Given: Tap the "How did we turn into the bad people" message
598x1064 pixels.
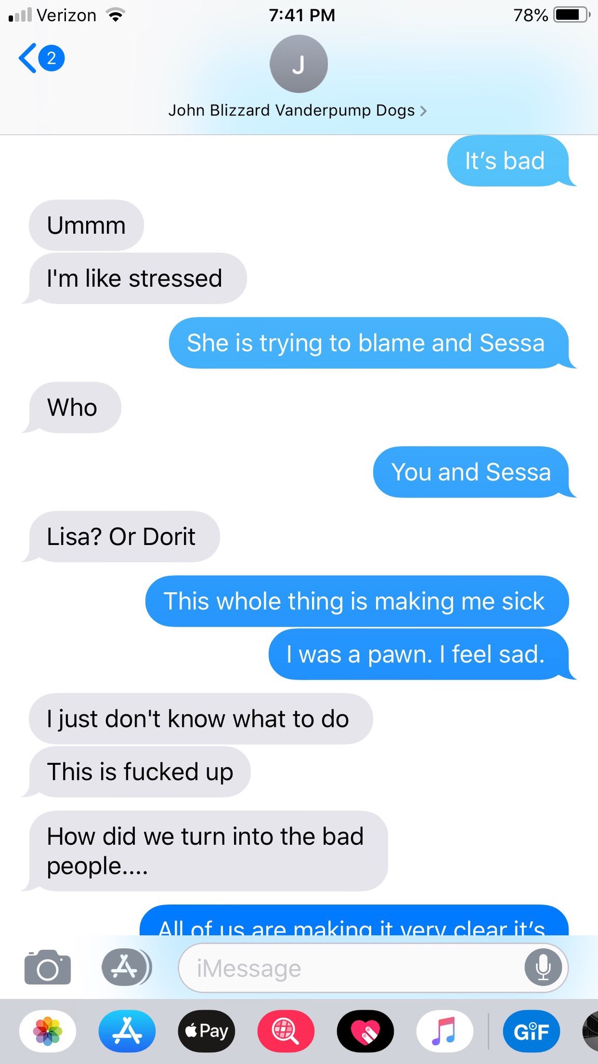Looking at the screenshot, I should click(x=208, y=851).
